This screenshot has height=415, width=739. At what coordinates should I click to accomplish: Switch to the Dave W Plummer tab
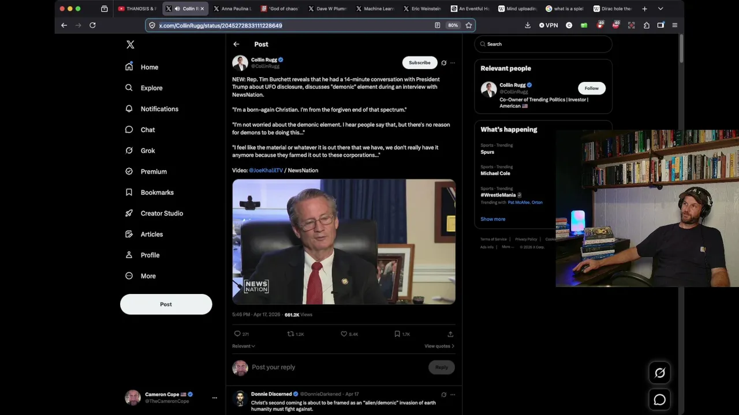(x=327, y=9)
